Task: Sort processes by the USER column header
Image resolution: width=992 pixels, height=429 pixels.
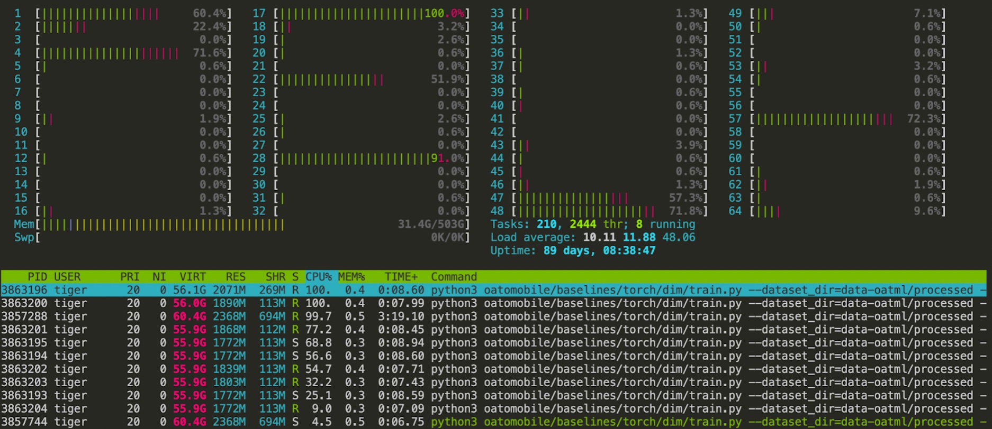Action: [x=67, y=277]
